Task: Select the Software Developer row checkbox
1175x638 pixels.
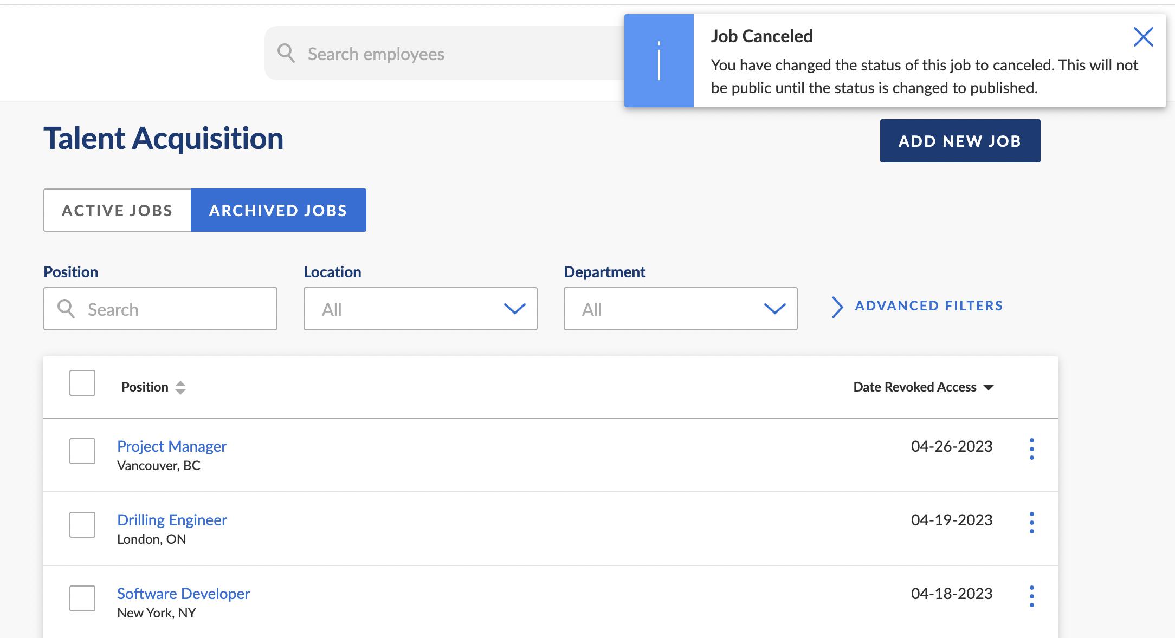Action: [x=82, y=598]
